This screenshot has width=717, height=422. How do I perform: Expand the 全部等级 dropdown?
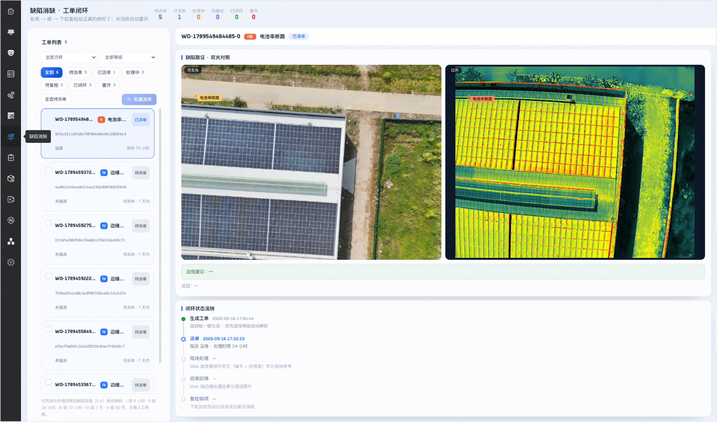pos(128,57)
